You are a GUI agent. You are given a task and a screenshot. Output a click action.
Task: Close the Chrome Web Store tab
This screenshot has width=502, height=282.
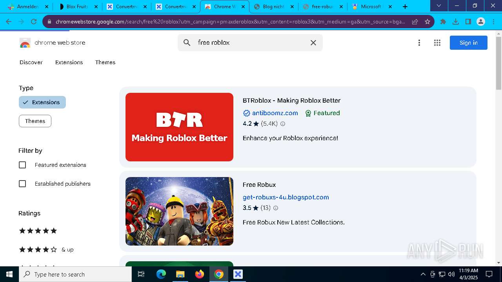click(x=243, y=7)
